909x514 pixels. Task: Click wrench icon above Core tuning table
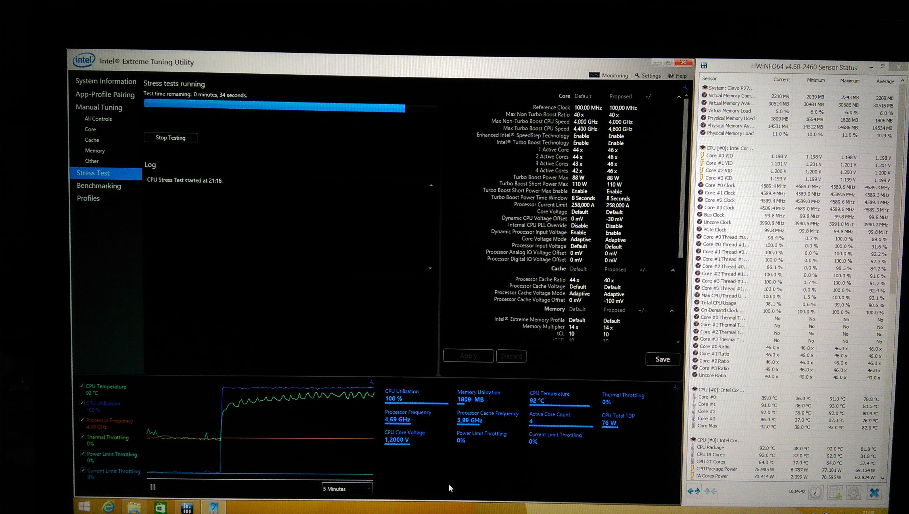tap(685, 88)
